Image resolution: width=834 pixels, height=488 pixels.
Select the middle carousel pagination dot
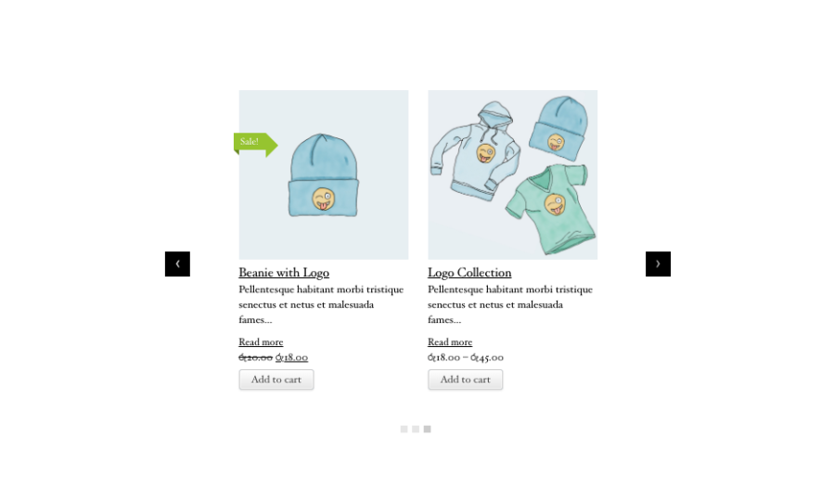tap(416, 429)
